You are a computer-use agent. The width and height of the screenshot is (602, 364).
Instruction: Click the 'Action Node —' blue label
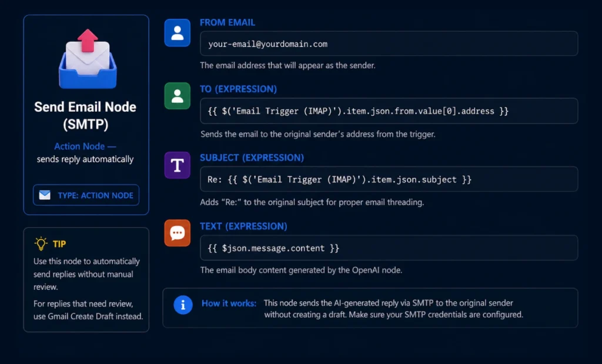(85, 146)
